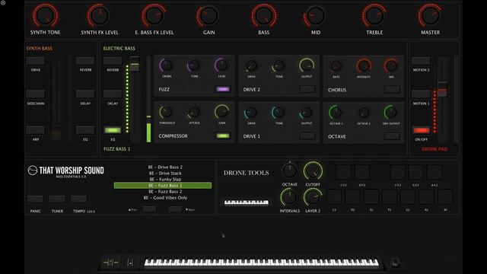Click the Synth Bass volume fader

[x=56, y=134]
